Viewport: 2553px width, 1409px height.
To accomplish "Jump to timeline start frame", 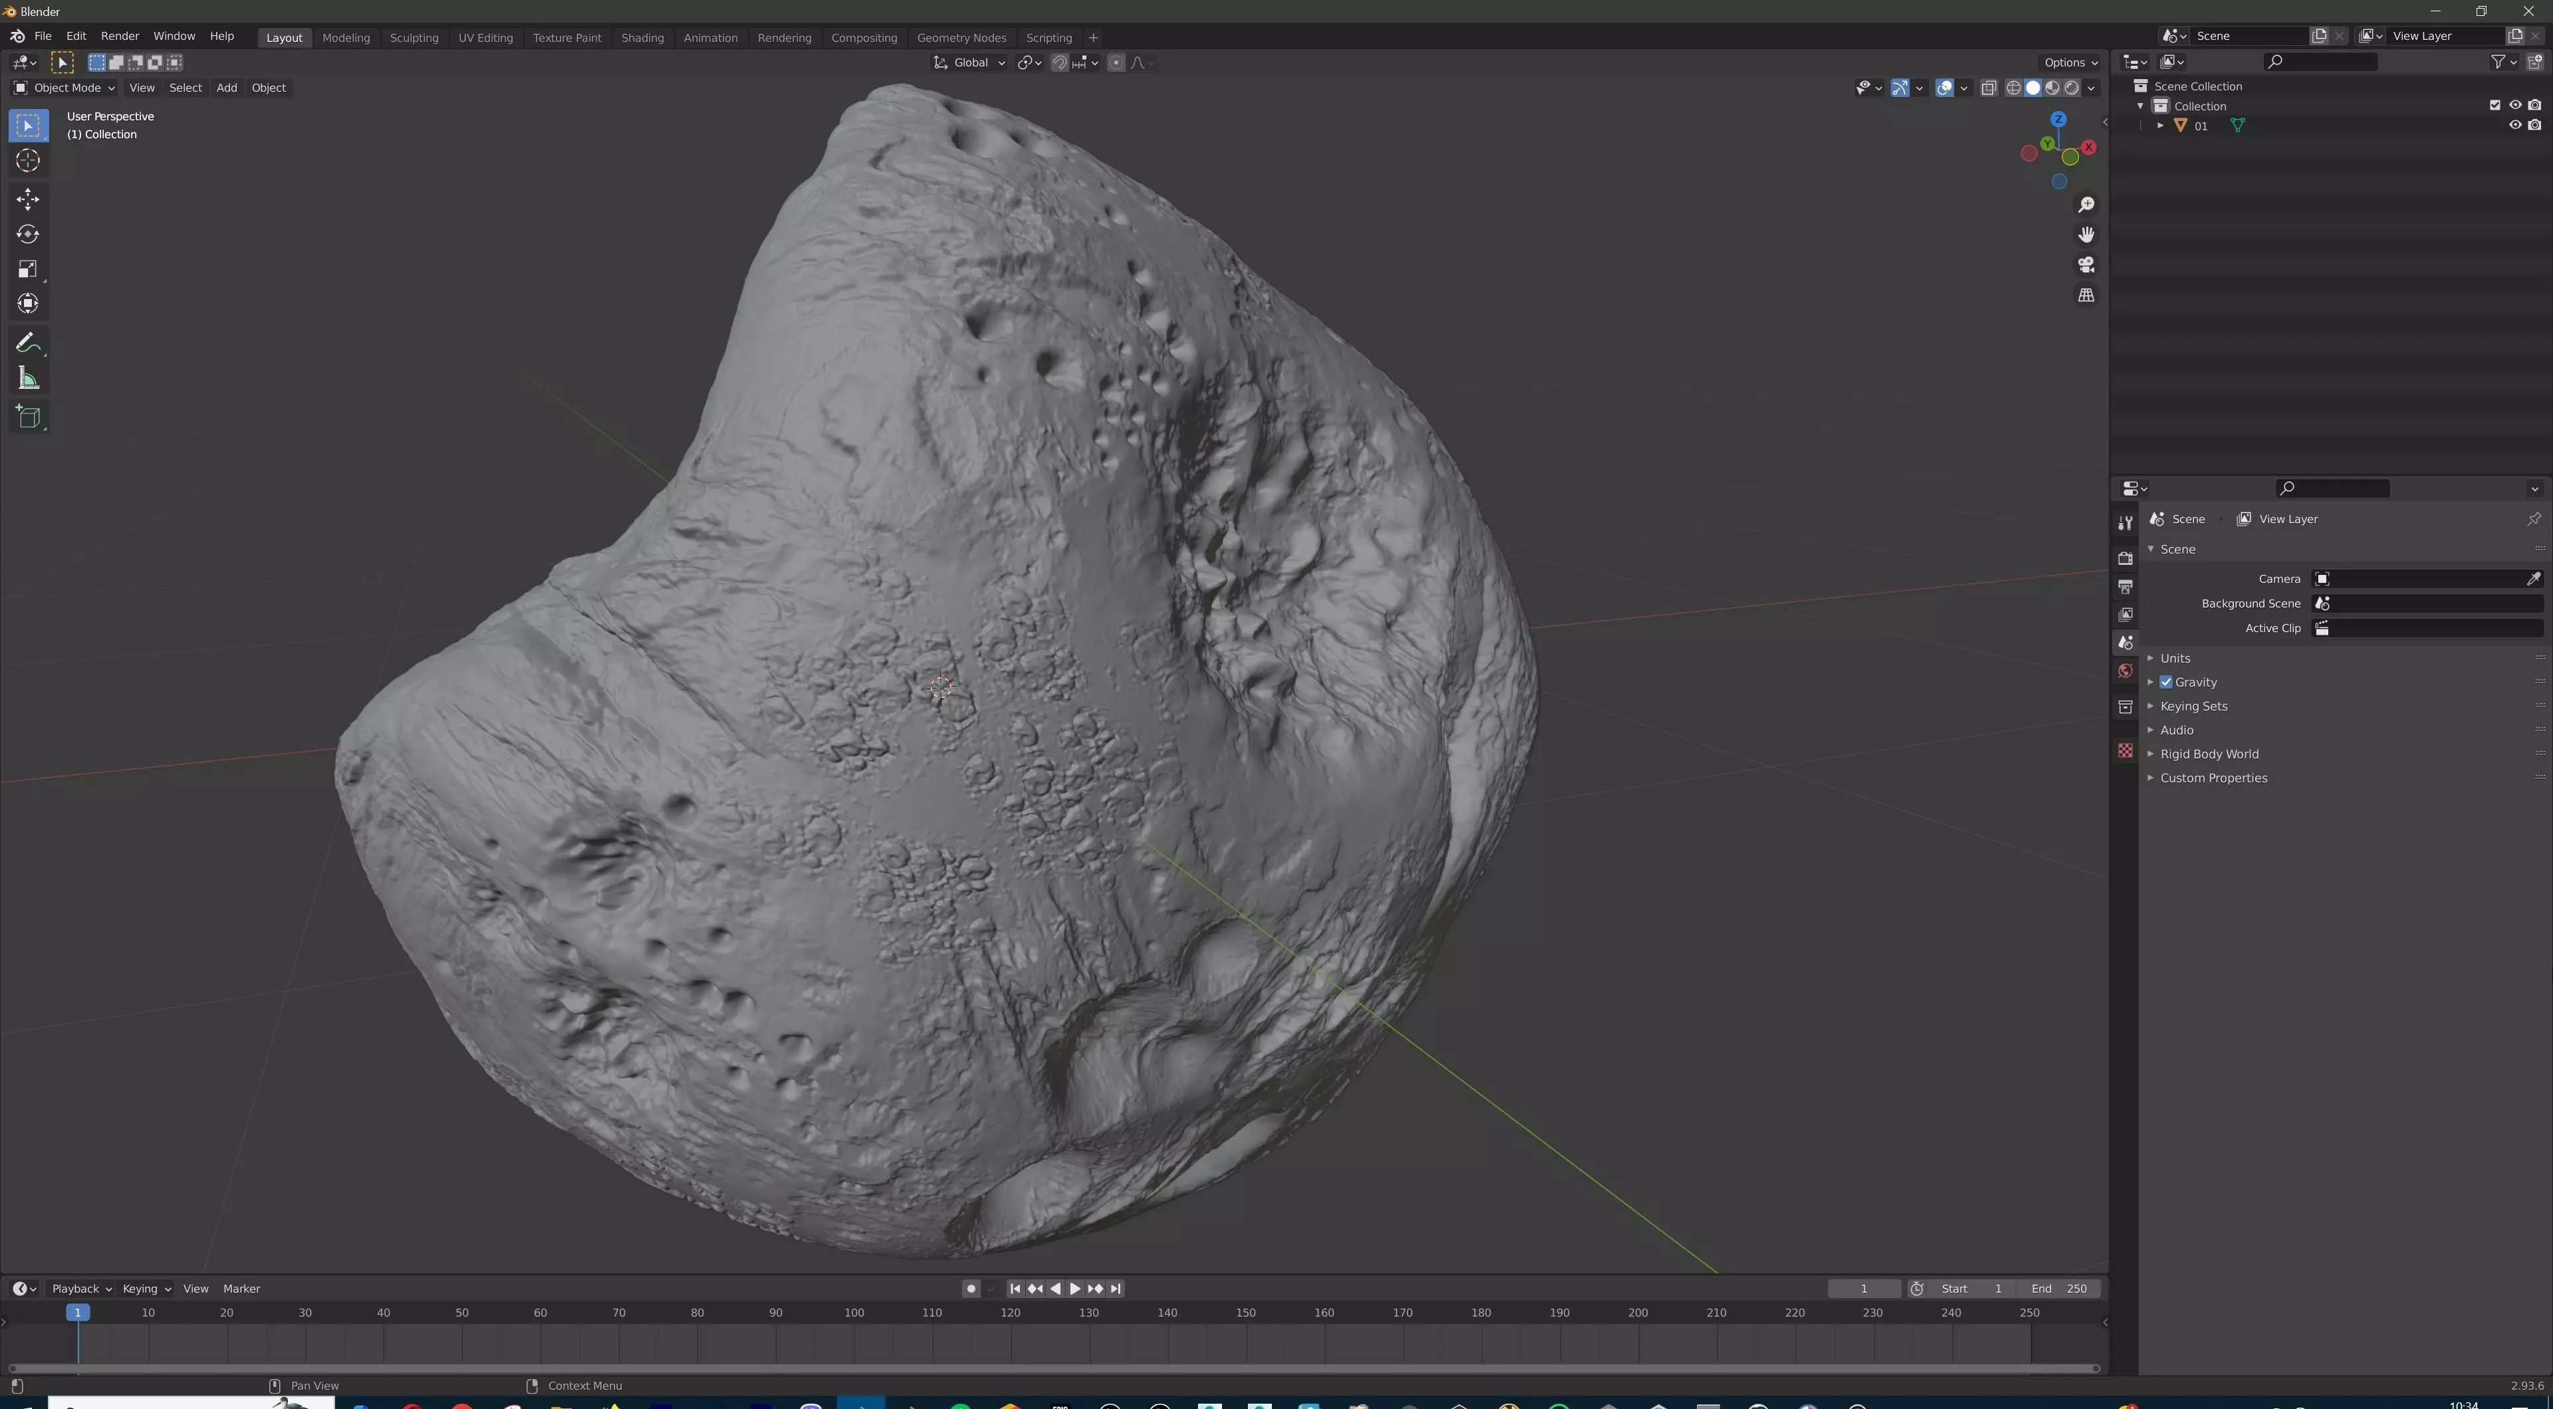I will [x=1014, y=1288].
